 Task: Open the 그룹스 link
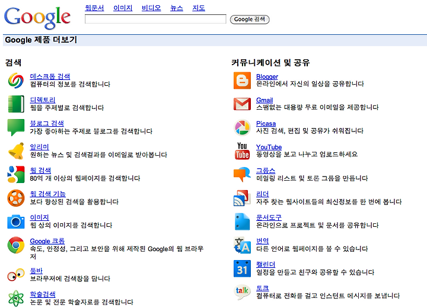tap(266, 171)
